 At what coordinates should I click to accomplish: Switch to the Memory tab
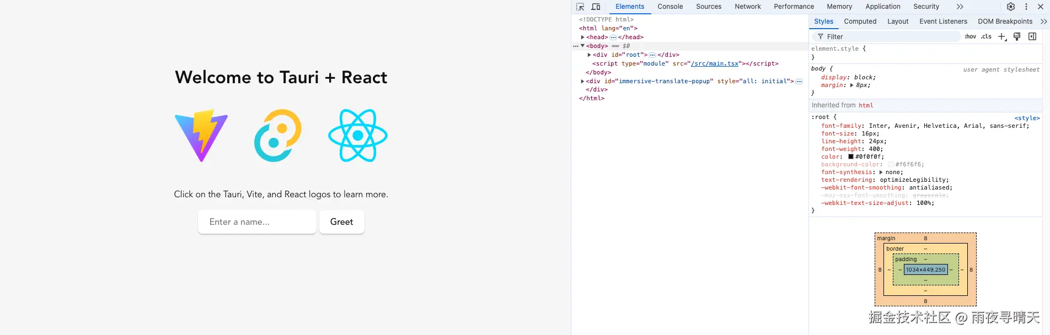(839, 7)
